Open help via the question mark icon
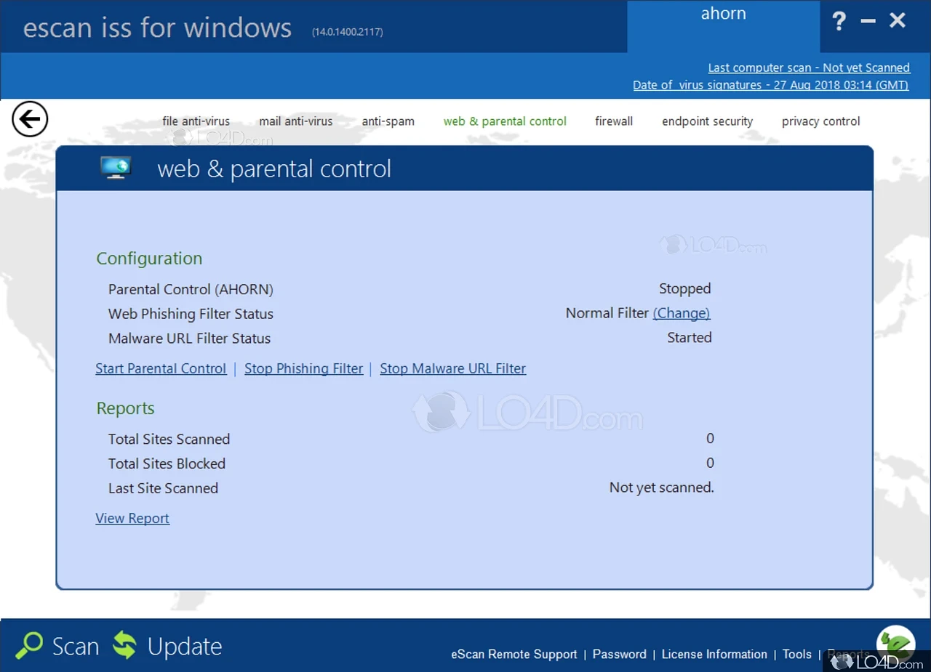 pos(839,21)
